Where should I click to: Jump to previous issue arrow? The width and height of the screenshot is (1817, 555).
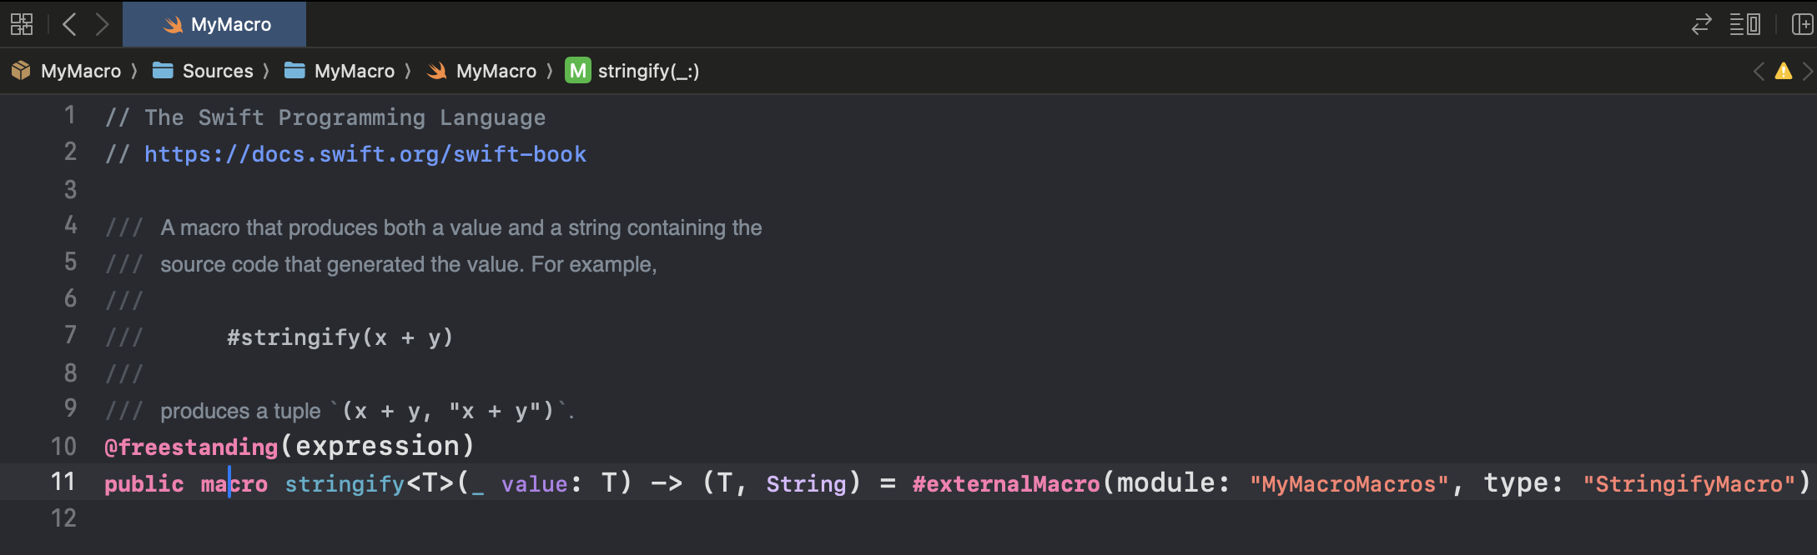click(x=1759, y=71)
